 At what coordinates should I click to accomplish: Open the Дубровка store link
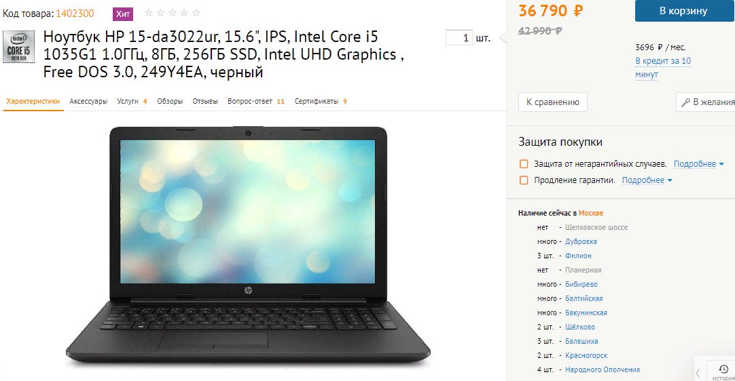point(581,241)
